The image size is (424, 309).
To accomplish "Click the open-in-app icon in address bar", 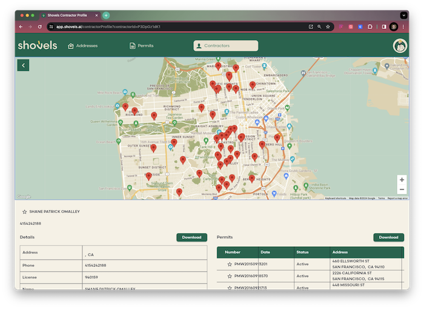I will pyautogui.click(x=311, y=27).
